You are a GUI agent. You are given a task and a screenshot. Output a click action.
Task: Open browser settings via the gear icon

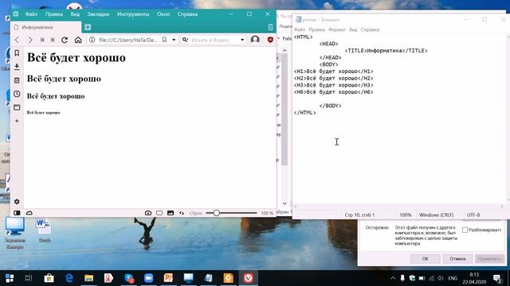point(17,202)
